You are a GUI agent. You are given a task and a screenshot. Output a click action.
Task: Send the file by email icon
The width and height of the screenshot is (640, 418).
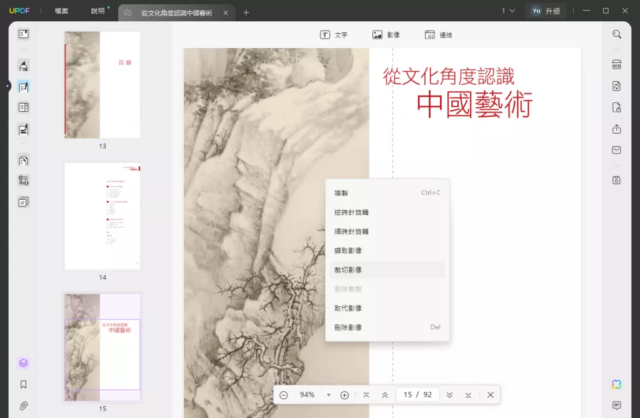(x=617, y=150)
